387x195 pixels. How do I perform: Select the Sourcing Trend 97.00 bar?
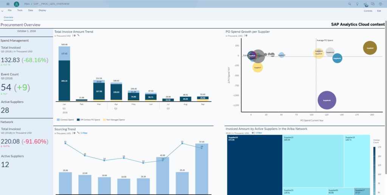coord(202,169)
